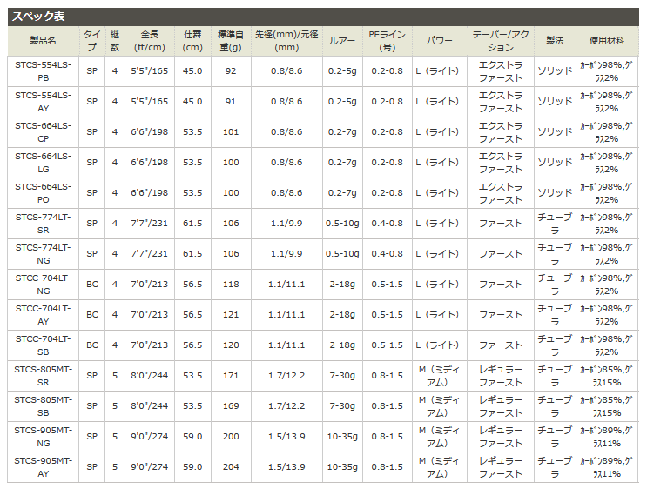Click PE line 0.4-0.8 in STCS-774LT-SR row
Viewport: 647px width, 489px height.
point(387,224)
